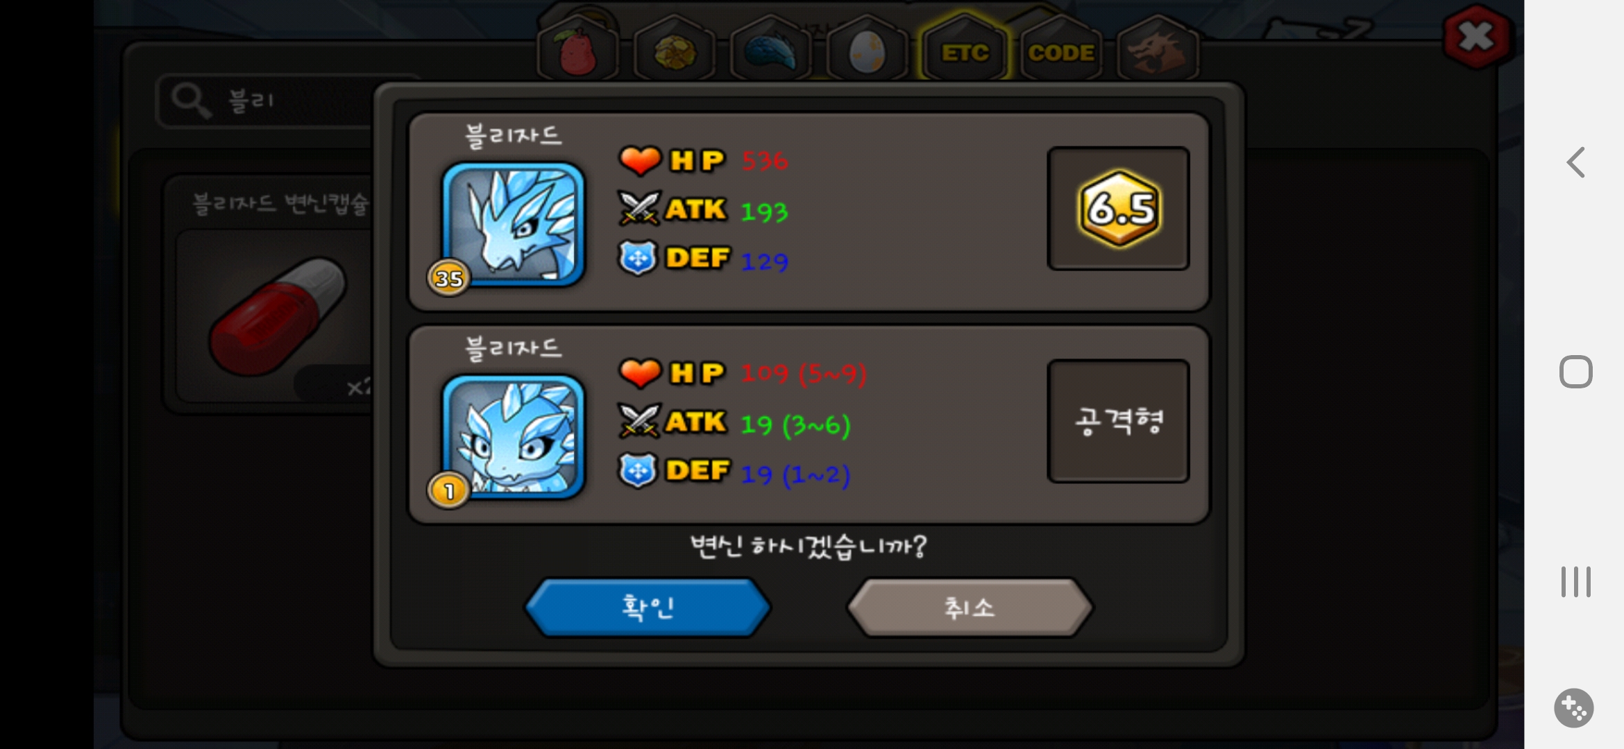Screen dimensions: 1624x749
Task: Tap the Android home button
Action: [x=1575, y=372]
